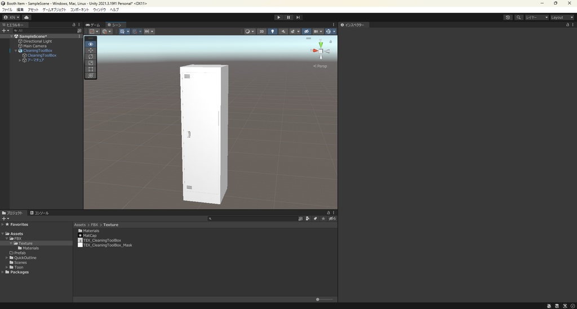Toggle hidden packages count icon

332,219
